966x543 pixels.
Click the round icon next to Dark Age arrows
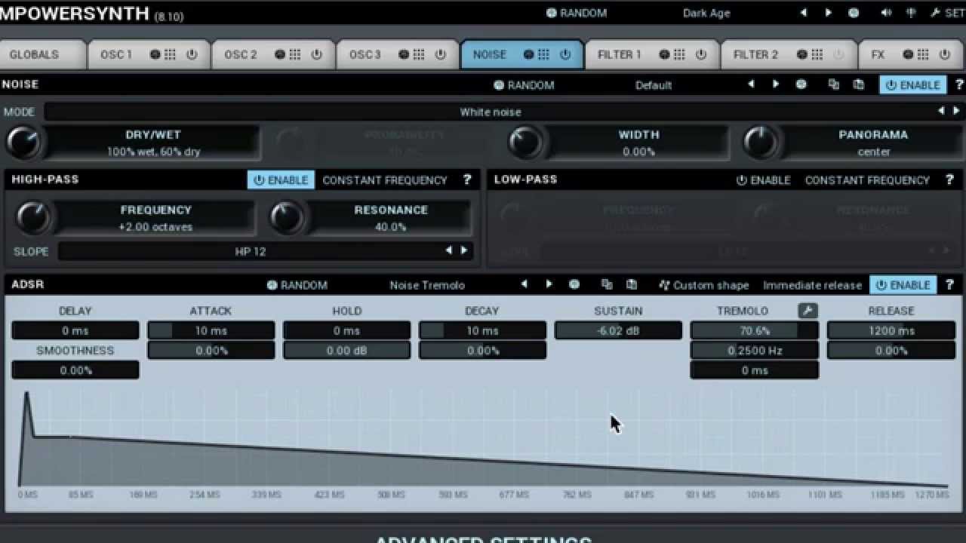click(x=854, y=13)
